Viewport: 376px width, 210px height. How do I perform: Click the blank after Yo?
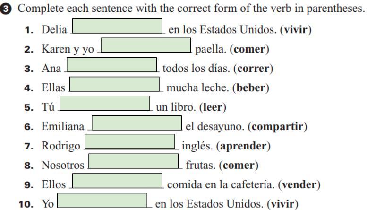click(102, 201)
